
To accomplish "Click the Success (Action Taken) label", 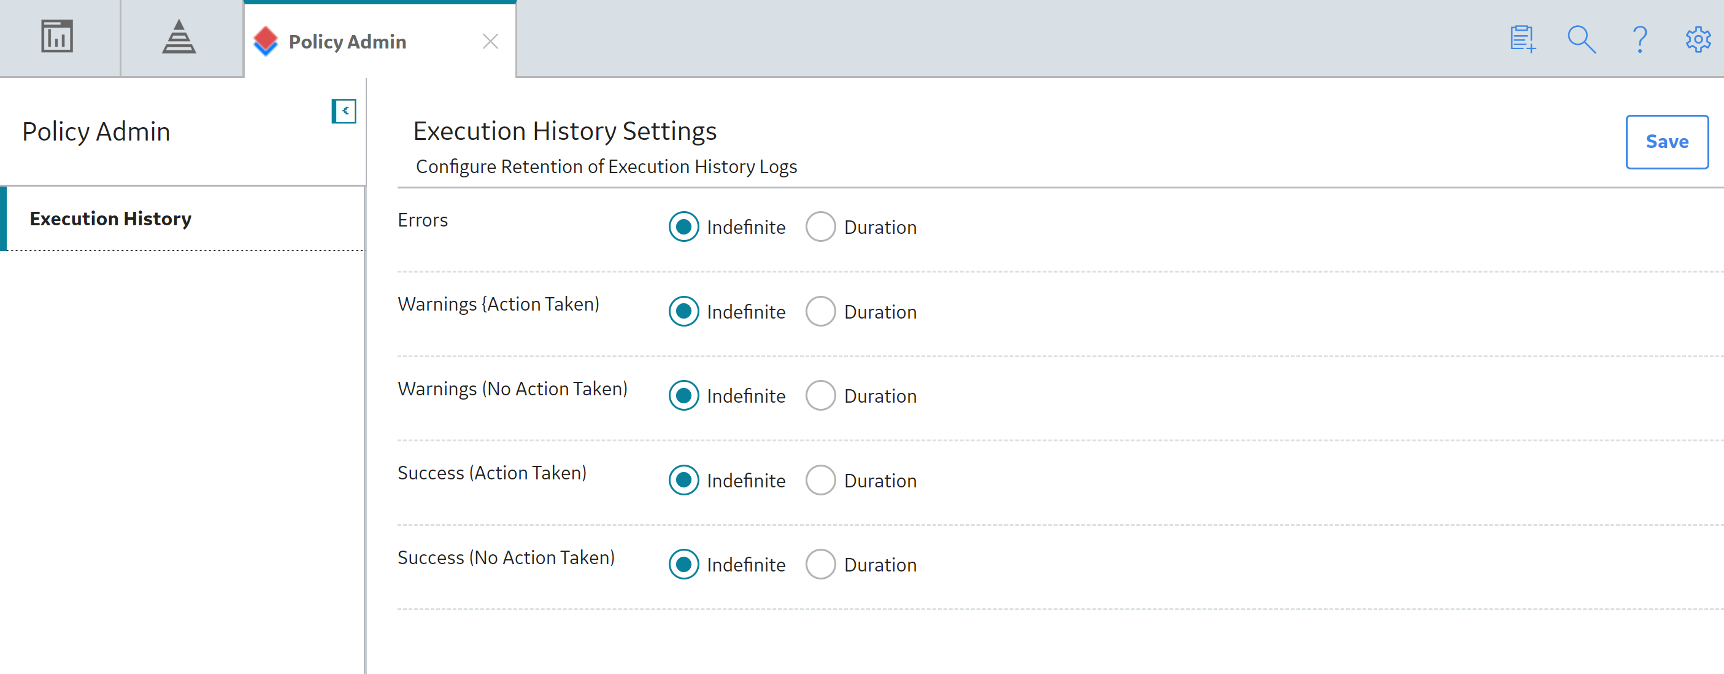I will click(x=492, y=473).
